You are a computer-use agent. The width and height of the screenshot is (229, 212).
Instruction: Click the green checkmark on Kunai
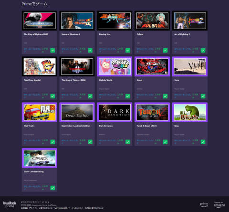click(166, 96)
